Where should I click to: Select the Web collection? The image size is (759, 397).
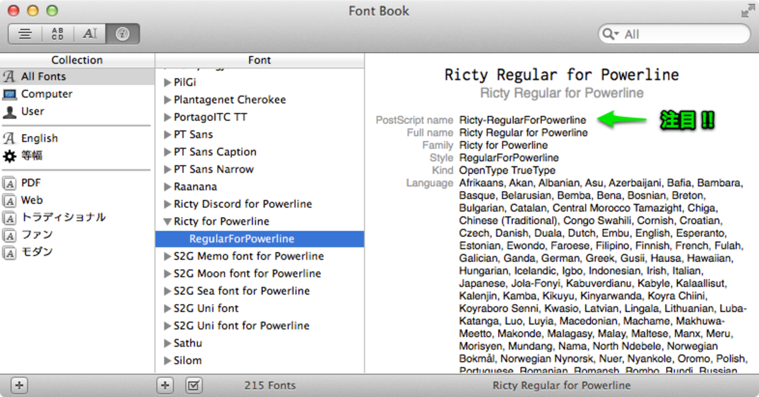[77, 200]
